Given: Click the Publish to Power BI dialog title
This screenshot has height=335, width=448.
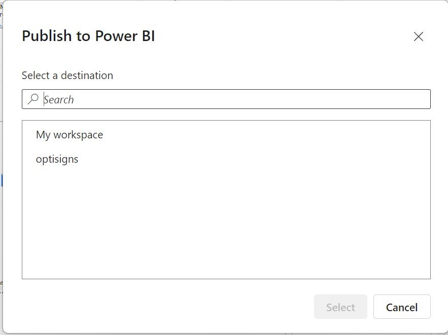Looking at the screenshot, I should (x=89, y=35).
